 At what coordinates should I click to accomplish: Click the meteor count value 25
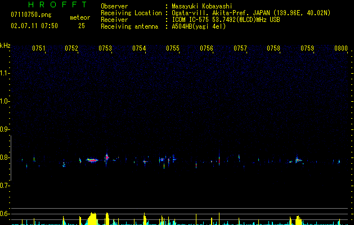click(82, 26)
